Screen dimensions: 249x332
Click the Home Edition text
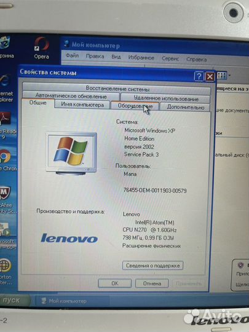click(139, 139)
